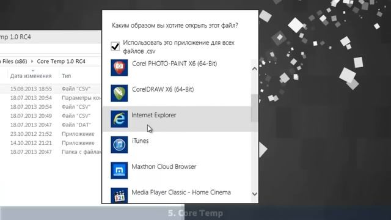Select the iTunes icon
Image resolution: width=391 pixels, height=220 pixels.
click(119, 145)
